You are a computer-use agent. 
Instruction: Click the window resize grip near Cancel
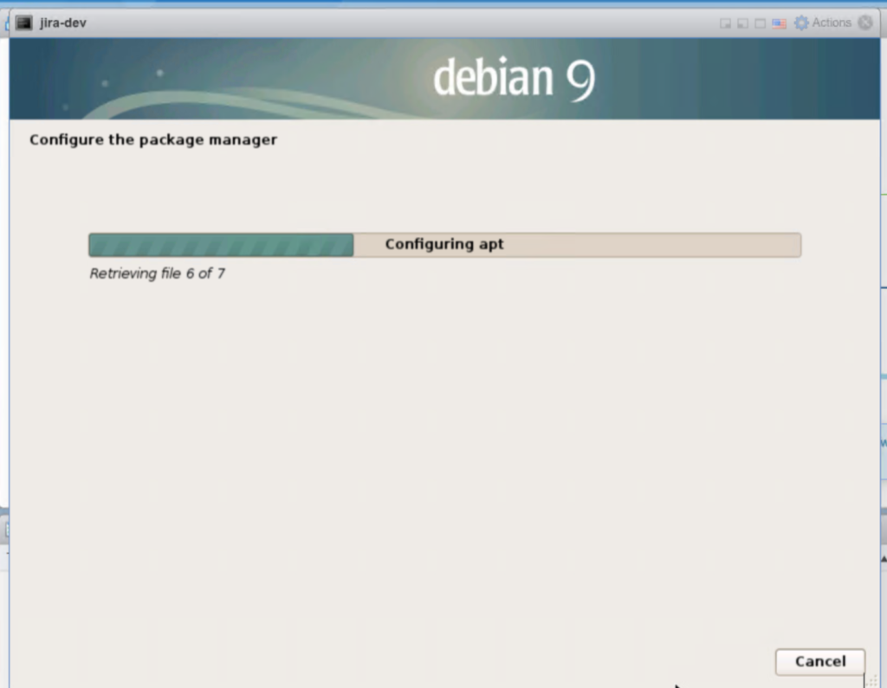click(871, 681)
